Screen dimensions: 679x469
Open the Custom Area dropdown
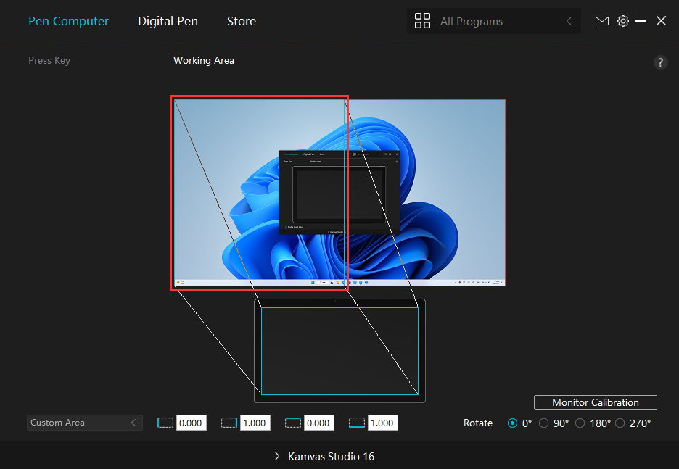click(83, 423)
